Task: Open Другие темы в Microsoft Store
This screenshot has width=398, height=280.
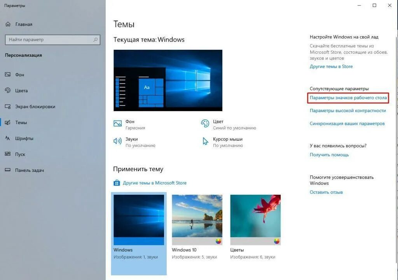Action: point(155,183)
